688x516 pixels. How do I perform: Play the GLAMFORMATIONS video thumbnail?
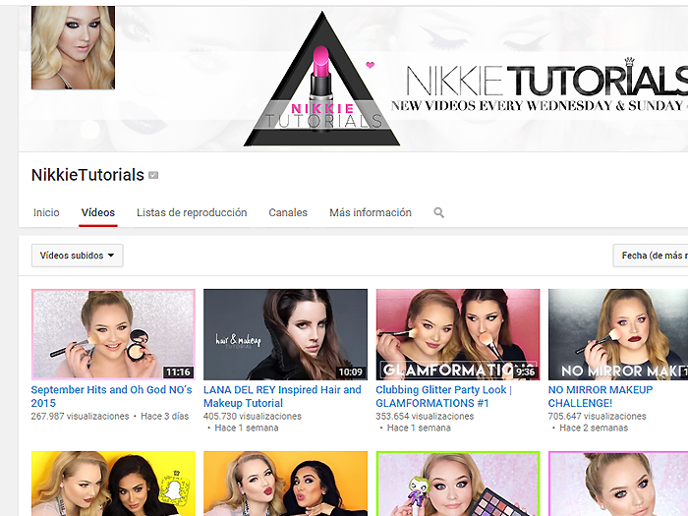(458, 334)
